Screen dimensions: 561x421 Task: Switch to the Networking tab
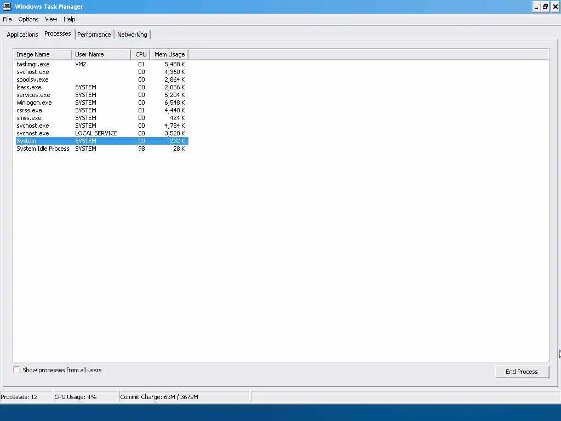click(132, 35)
